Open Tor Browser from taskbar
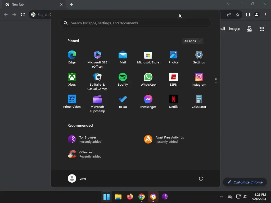This screenshot has width=271, height=203. (x=165, y=197)
